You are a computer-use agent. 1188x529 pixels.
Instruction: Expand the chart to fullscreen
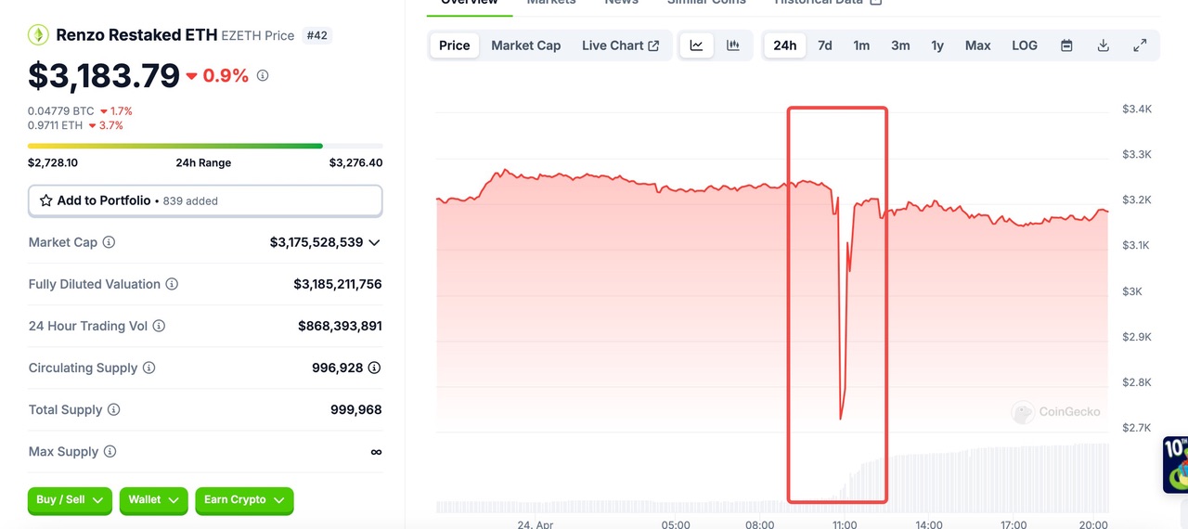(x=1140, y=45)
